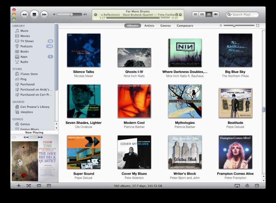Select the Frampton Comes Alive cover

tap(235, 152)
